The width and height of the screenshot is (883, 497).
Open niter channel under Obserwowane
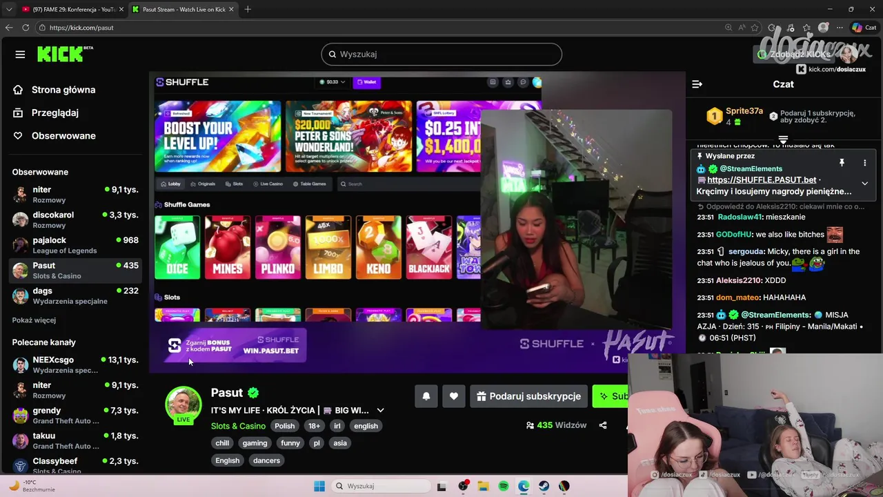[75, 195]
